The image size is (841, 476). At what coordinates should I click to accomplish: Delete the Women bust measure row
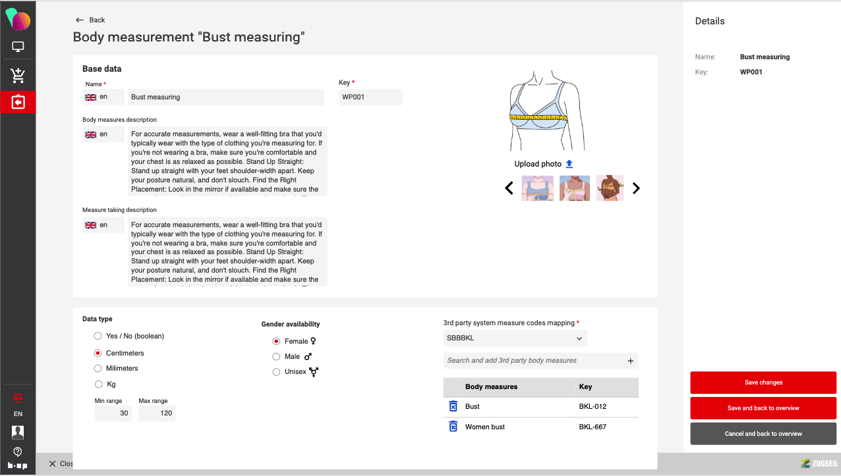point(453,427)
